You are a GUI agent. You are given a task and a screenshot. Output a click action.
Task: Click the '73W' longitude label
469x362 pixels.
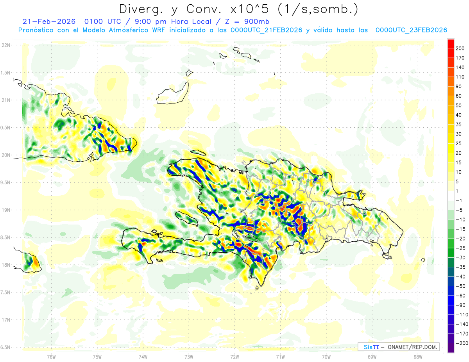(189, 357)
